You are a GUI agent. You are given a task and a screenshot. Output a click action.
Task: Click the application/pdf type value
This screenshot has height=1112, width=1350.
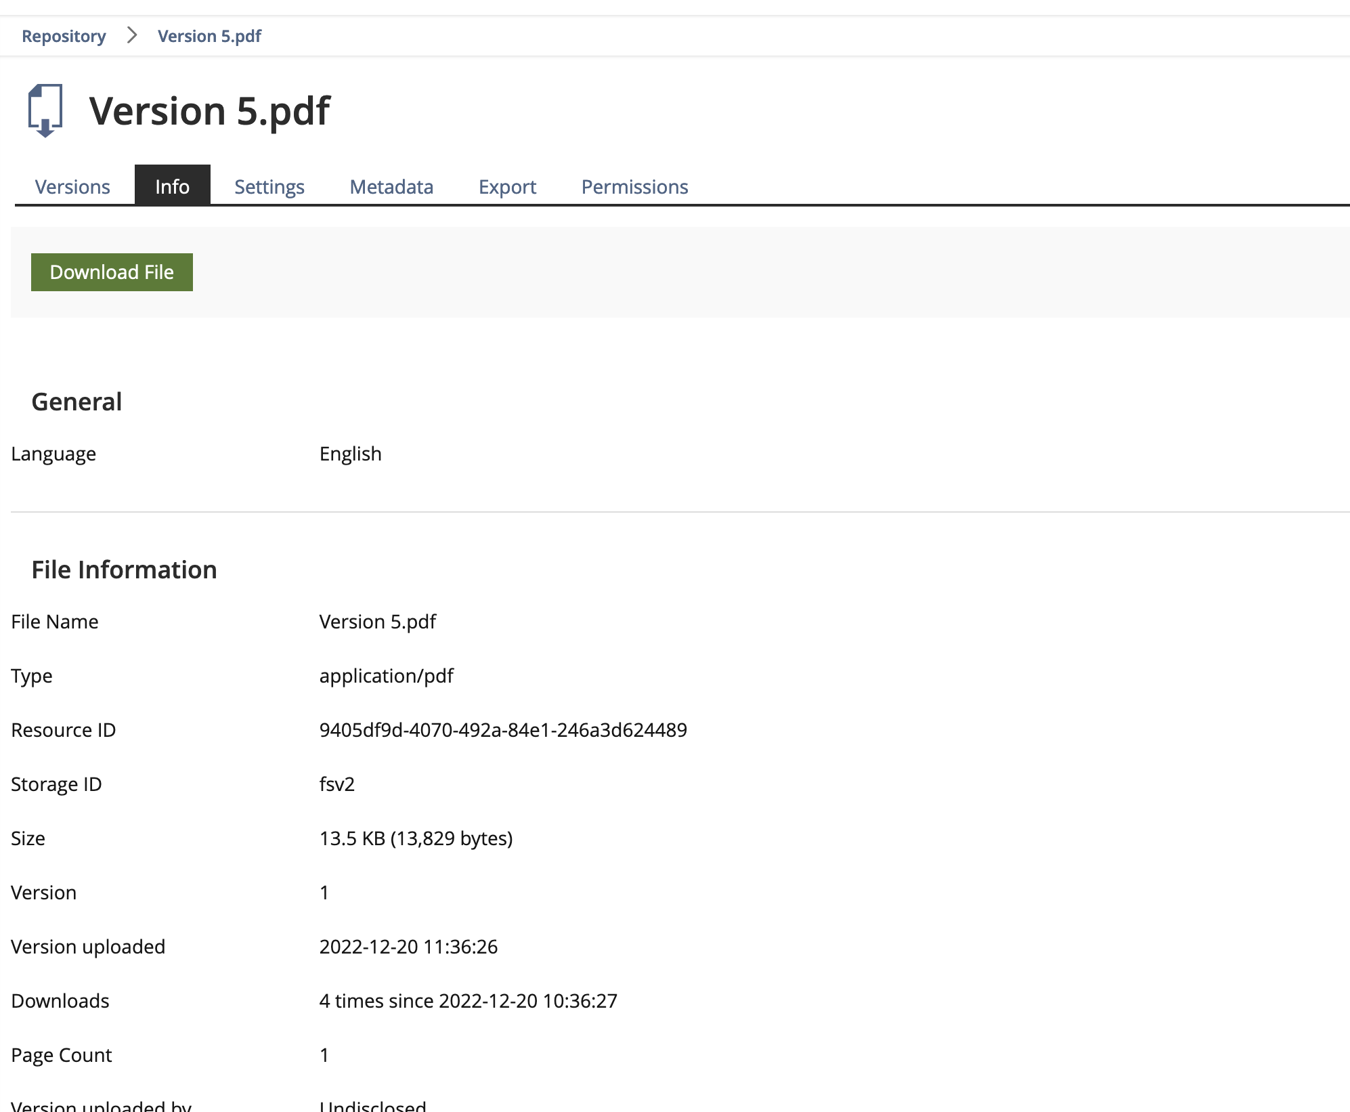click(x=386, y=675)
